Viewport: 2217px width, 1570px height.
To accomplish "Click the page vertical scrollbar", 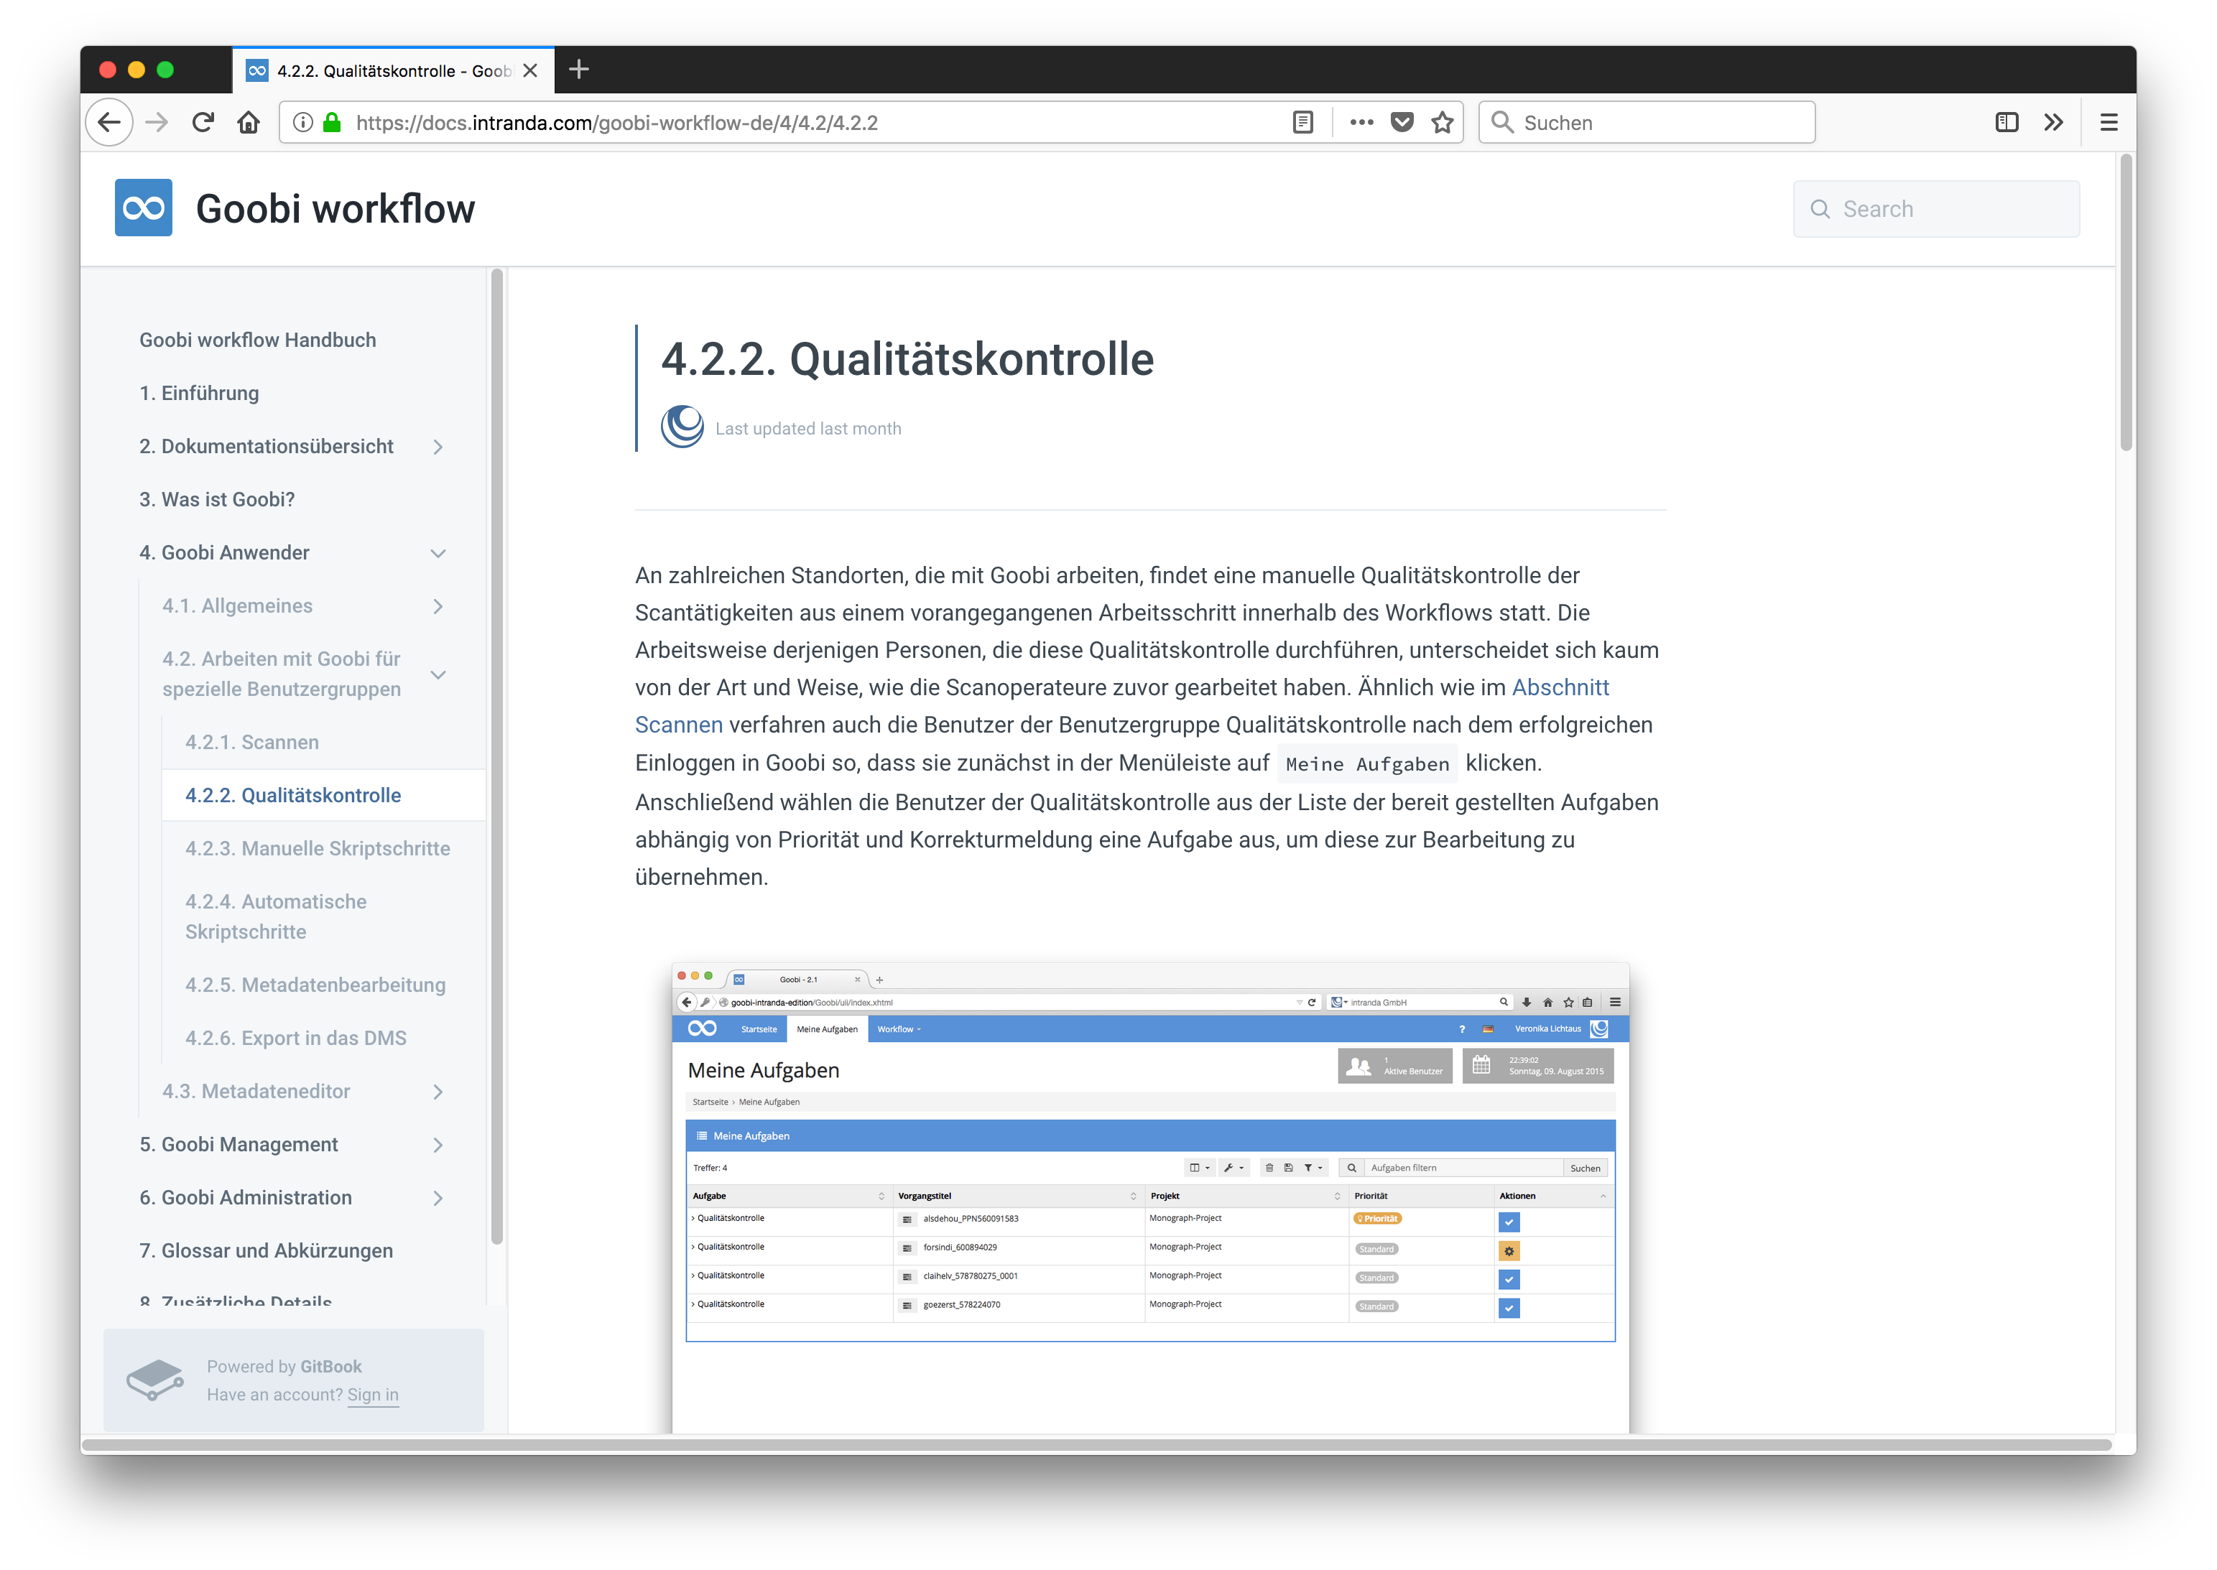I will [x=2125, y=302].
